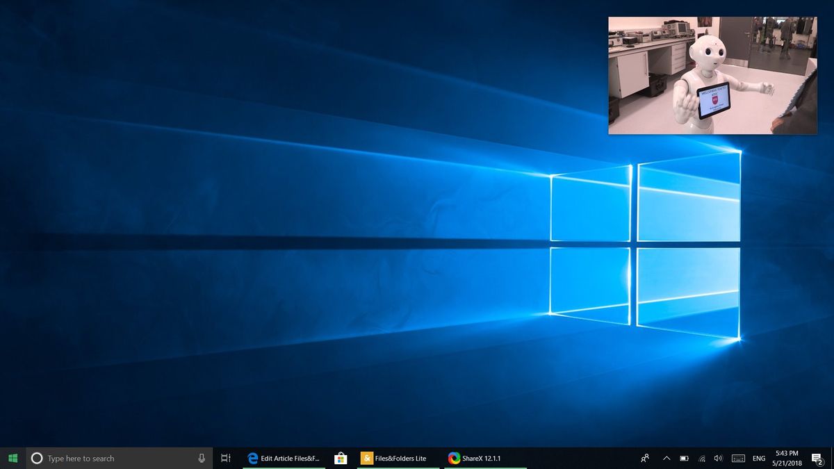Open the People icon in taskbar
This screenshot has height=469, width=834.
pyautogui.click(x=646, y=458)
